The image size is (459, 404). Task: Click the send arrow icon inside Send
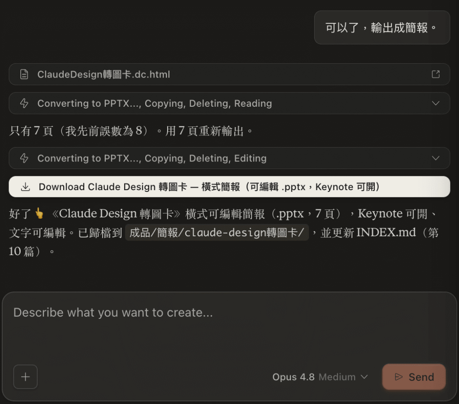pos(398,377)
